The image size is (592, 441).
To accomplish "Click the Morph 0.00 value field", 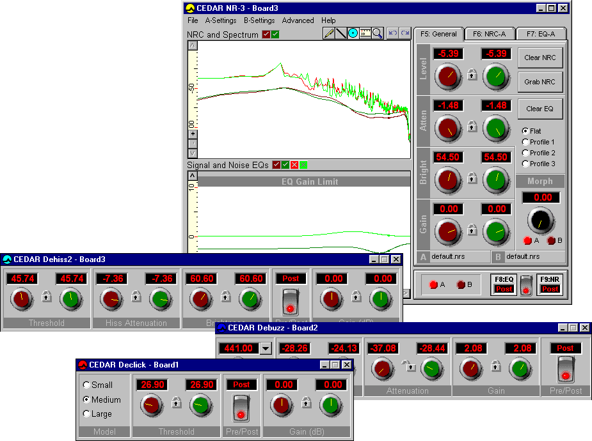I will pos(541,197).
